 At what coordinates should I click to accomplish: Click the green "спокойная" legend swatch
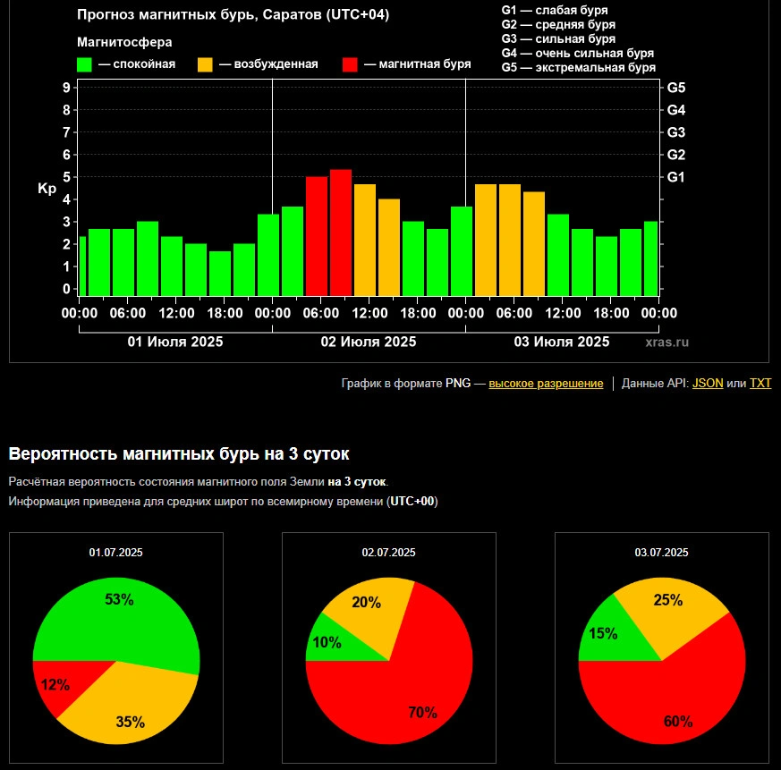85,64
